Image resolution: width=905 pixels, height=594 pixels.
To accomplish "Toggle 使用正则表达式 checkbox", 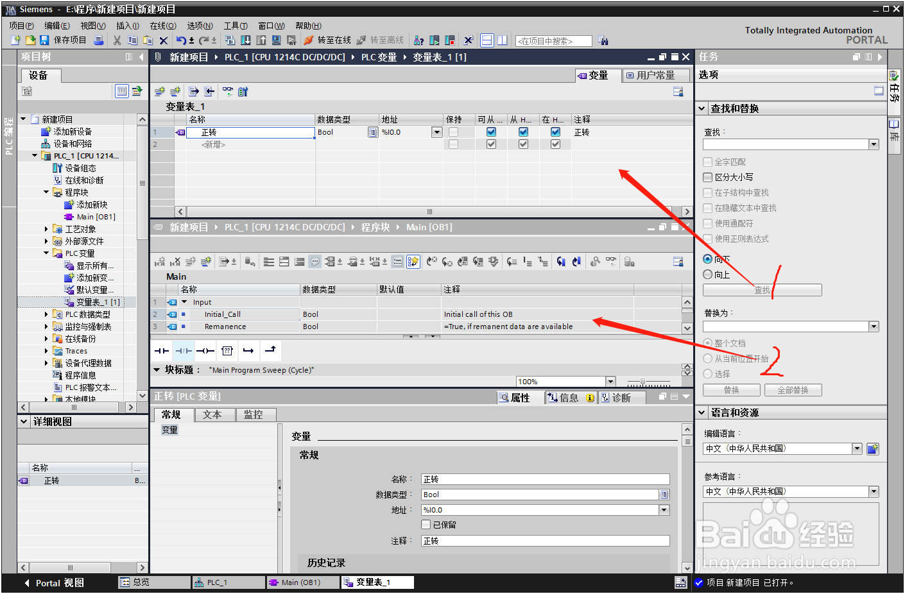I will click(x=708, y=239).
